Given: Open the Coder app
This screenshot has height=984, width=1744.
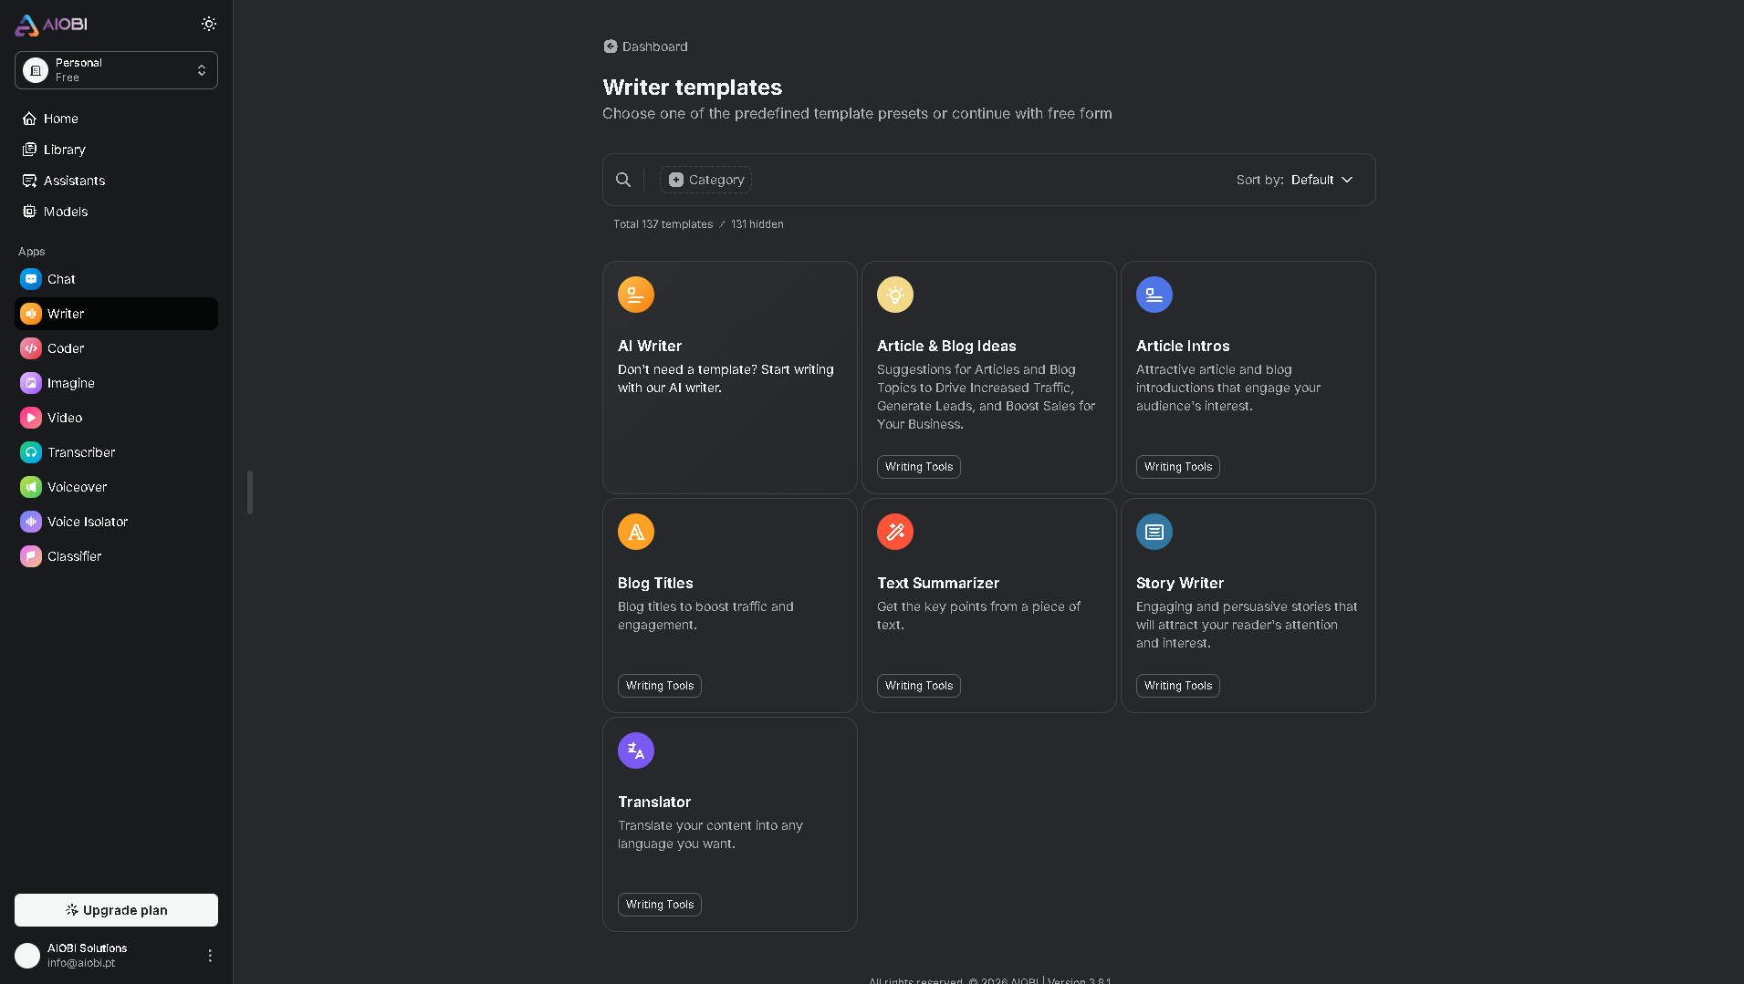Looking at the screenshot, I should pos(63,348).
